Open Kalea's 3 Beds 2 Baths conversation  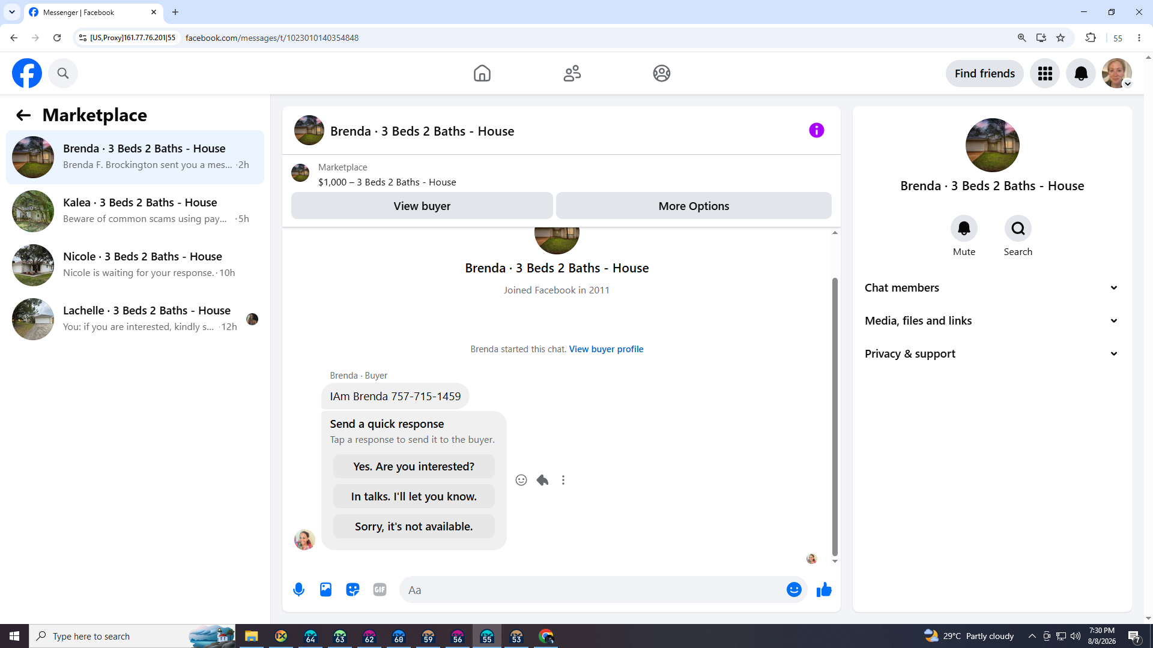pos(135,211)
